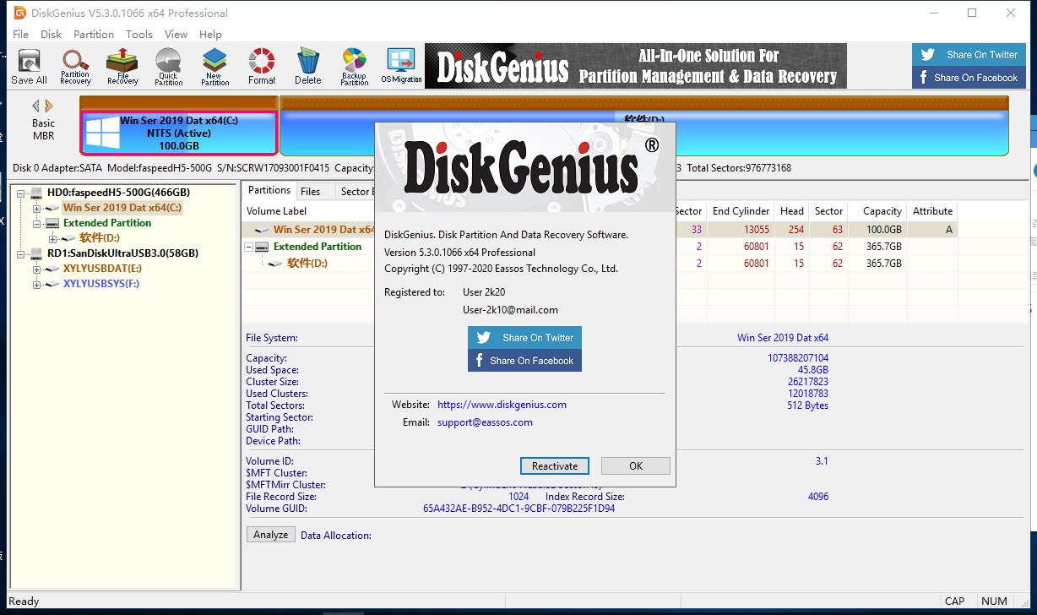This screenshot has height=615, width=1037.
Task: Select Win Ser 2019 Dat x64(C:) in the disk tree
Action: (x=122, y=208)
